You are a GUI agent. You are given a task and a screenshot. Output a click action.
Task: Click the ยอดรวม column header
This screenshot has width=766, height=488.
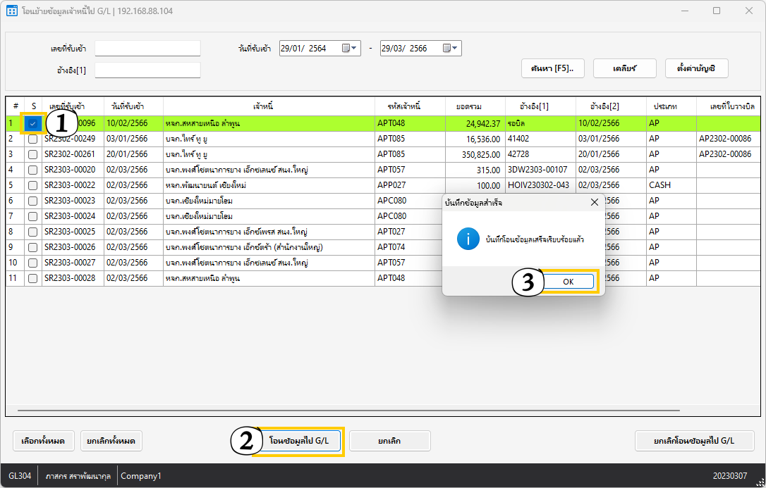(x=469, y=106)
